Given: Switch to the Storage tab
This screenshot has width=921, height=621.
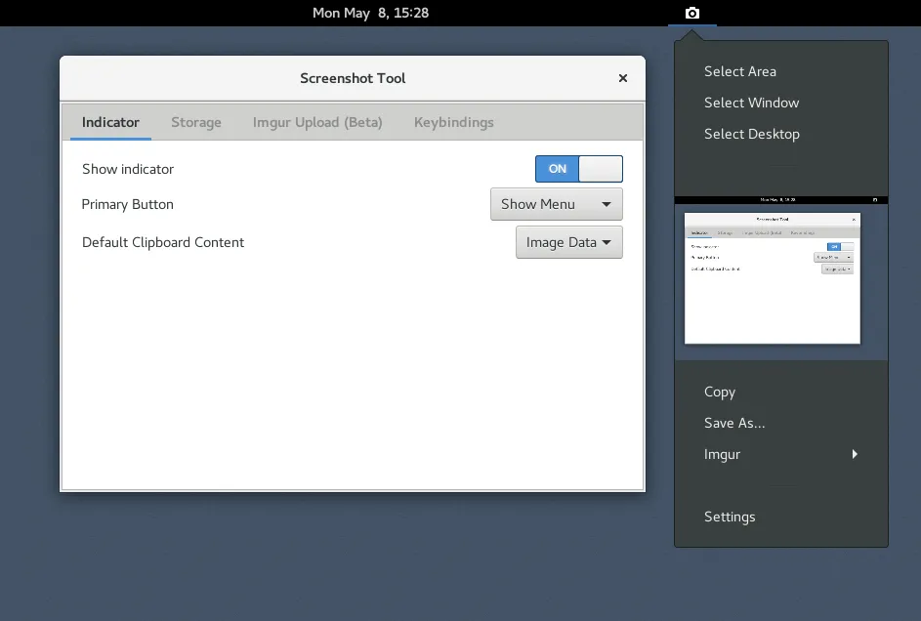Looking at the screenshot, I should click(196, 122).
